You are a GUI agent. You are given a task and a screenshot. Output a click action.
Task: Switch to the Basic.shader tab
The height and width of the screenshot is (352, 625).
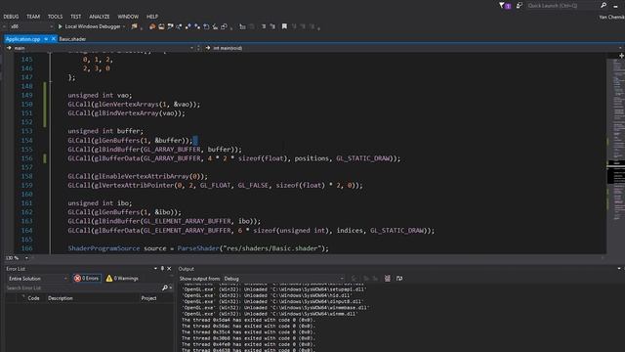pyautogui.click(x=72, y=39)
